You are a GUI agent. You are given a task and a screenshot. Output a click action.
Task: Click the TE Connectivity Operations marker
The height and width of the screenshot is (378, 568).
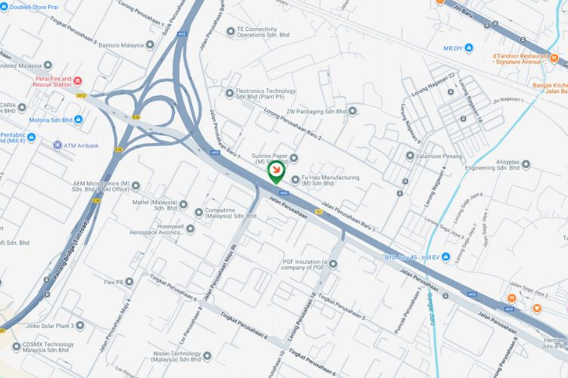point(230,32)
